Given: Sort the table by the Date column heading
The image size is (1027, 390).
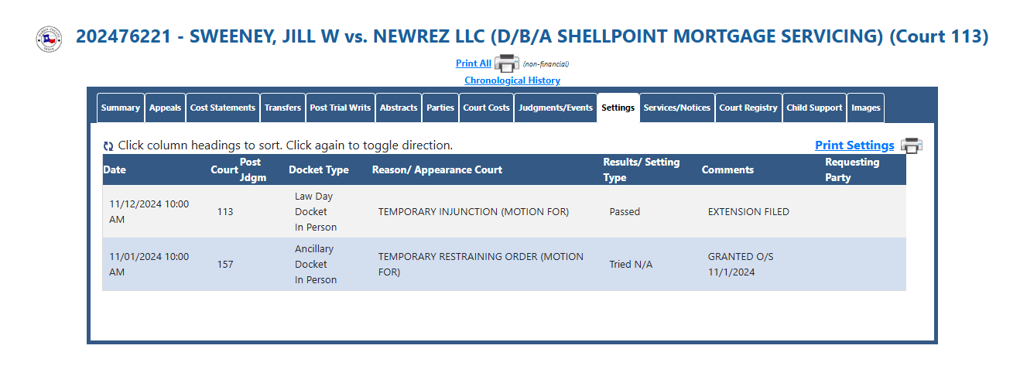Looking at the screenshot, I should tap(115, 170).
